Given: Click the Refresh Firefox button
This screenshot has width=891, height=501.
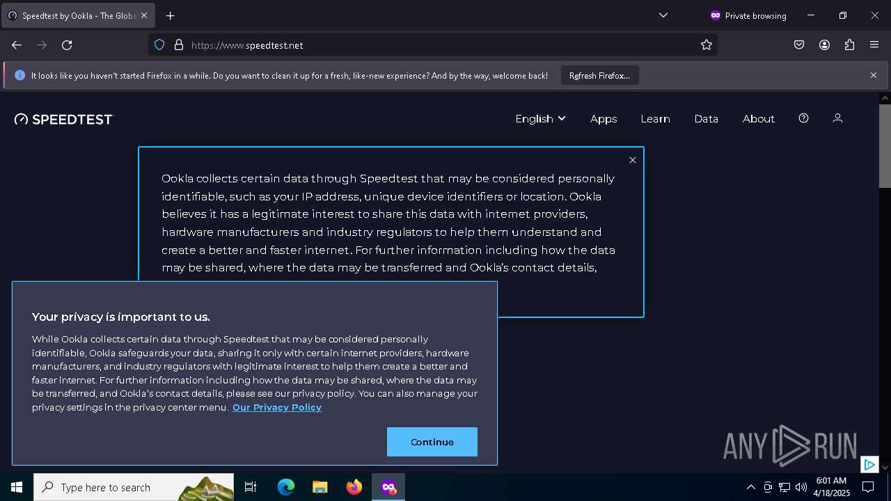Looking at the screenshot, I should tap(599, 75).
